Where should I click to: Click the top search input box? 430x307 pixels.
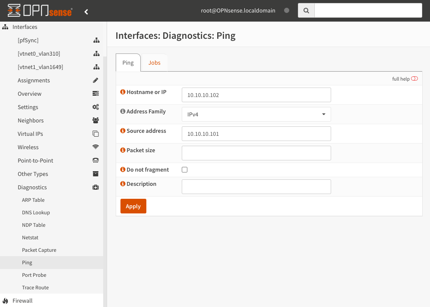point(368,10)
